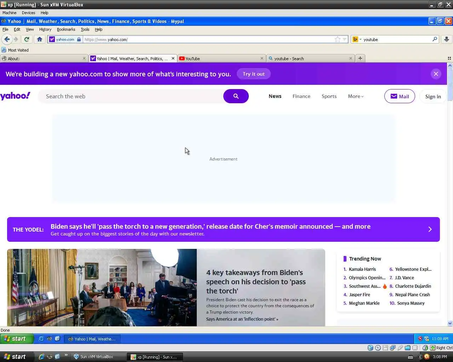Image resolution: width=453 pixels, height=362 pixels.
Task: Click the forward navigation arrow
Action: coord(16,39)
